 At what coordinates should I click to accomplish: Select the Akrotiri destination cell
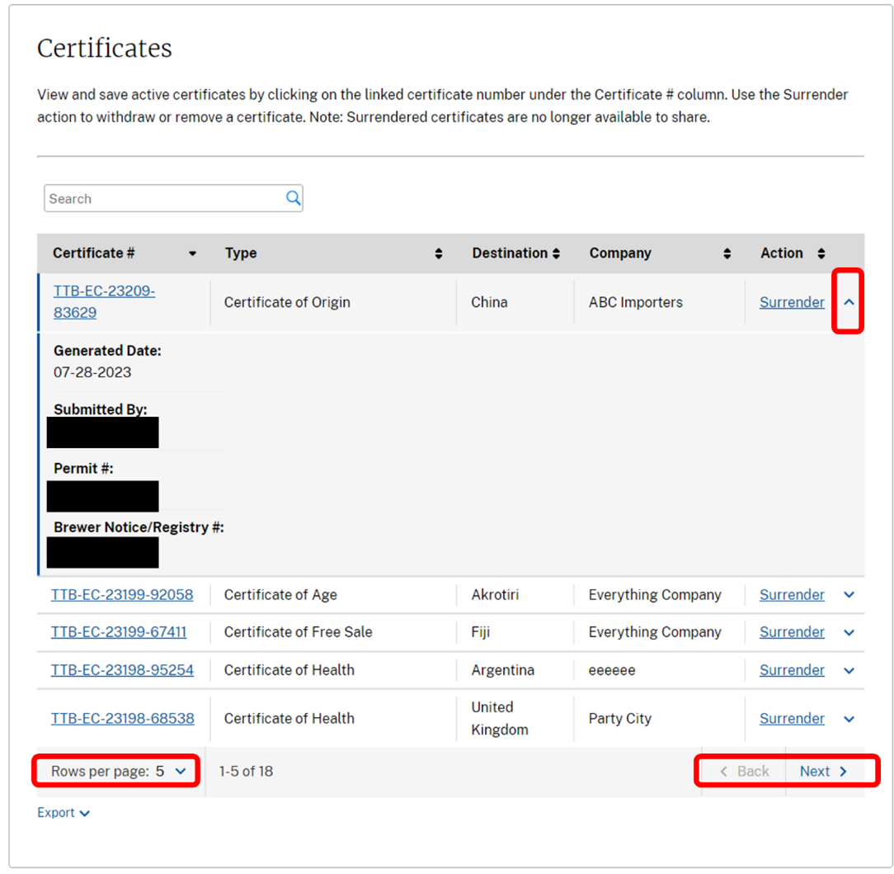(x=495, y=594)
